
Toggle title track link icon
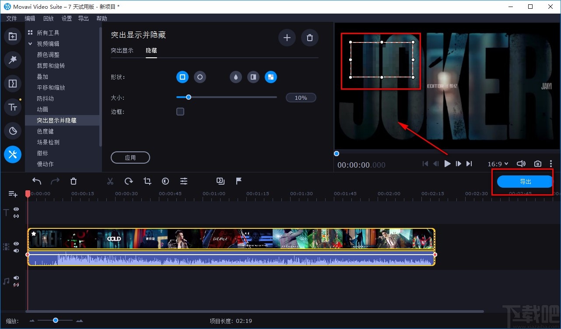tap(16, 216)
